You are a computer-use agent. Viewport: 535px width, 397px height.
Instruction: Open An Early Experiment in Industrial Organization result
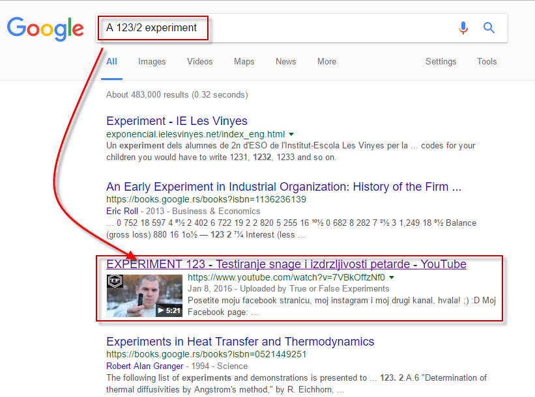(x=283, y=187)
